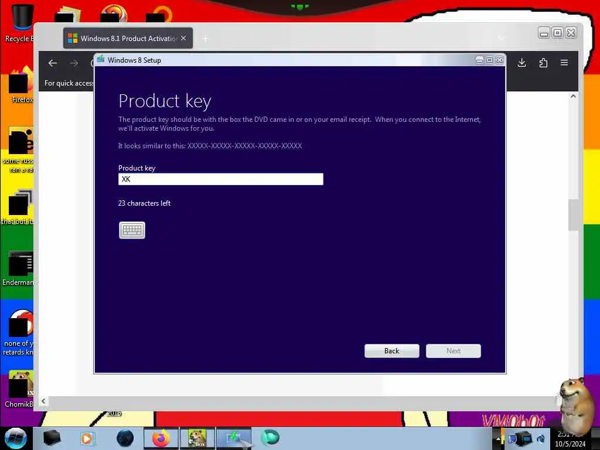Close the Windows 8.1 Product Activation tab
The image size is (600, 450).
tap(183, 38)
